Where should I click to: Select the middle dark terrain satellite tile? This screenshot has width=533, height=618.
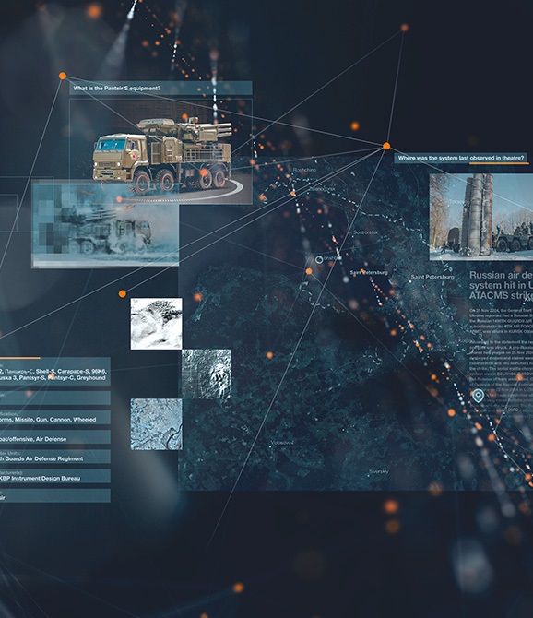click(x=207, y=374)
